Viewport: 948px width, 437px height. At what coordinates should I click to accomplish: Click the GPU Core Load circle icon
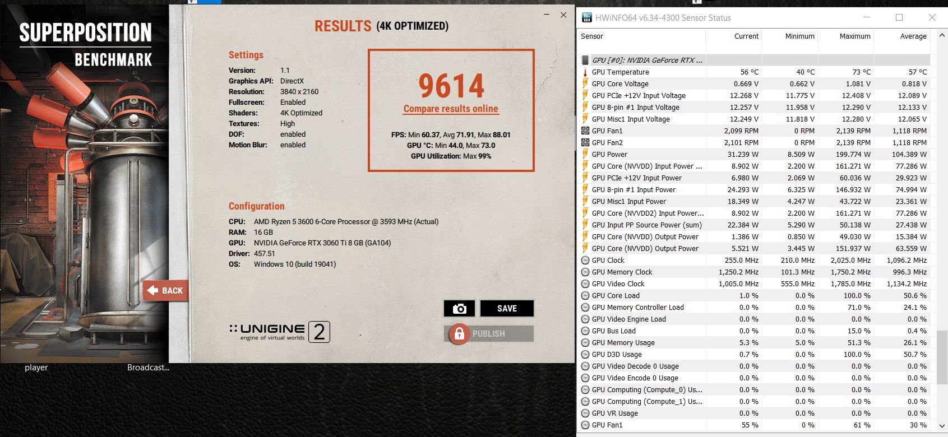pyautogui.click(x=585, y=296)
